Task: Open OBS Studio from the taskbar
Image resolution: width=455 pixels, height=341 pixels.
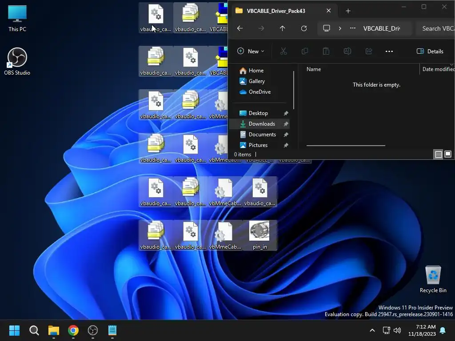Action: point(93,330)
